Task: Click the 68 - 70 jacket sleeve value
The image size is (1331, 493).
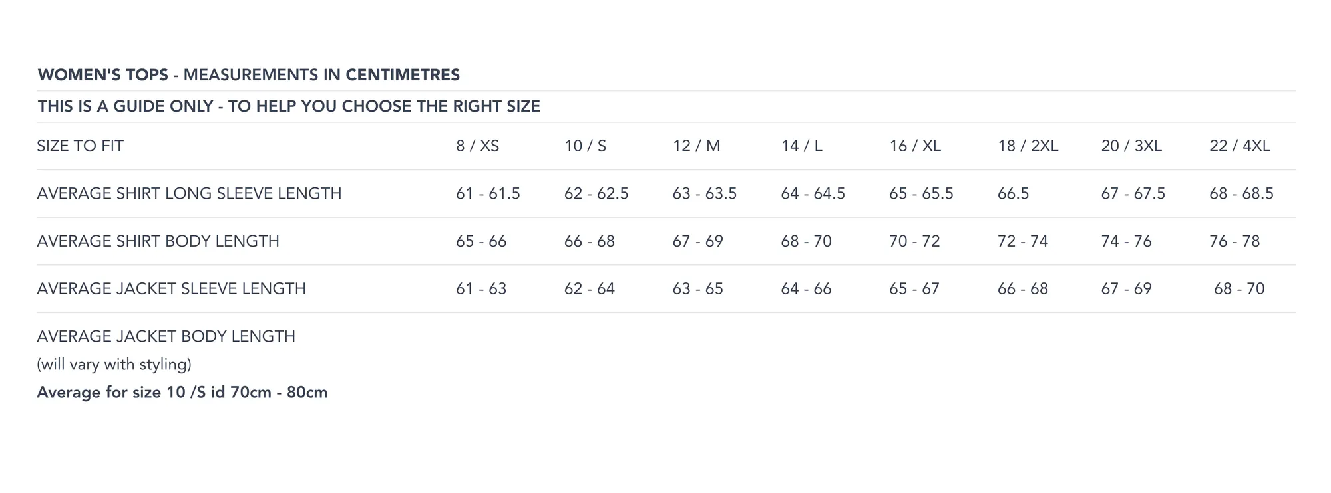Action: tap(1239, 289)
